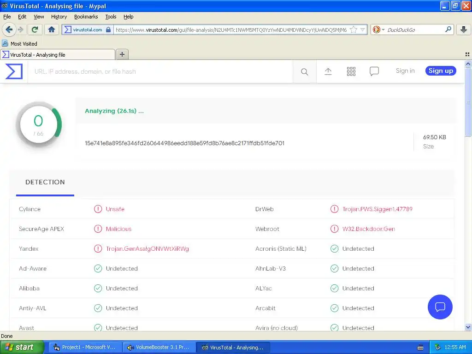Open the Most Visited bookmarks folder
This screenshot has height=354, width=472.
(x=20, y=44)
